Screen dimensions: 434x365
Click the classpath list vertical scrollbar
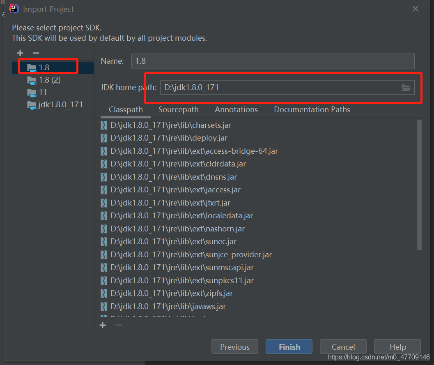coord(419,185)
